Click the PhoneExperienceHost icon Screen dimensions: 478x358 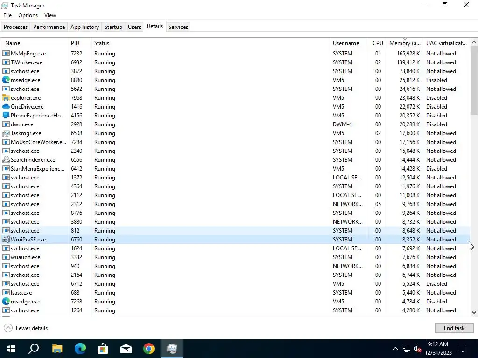(6, 116)
